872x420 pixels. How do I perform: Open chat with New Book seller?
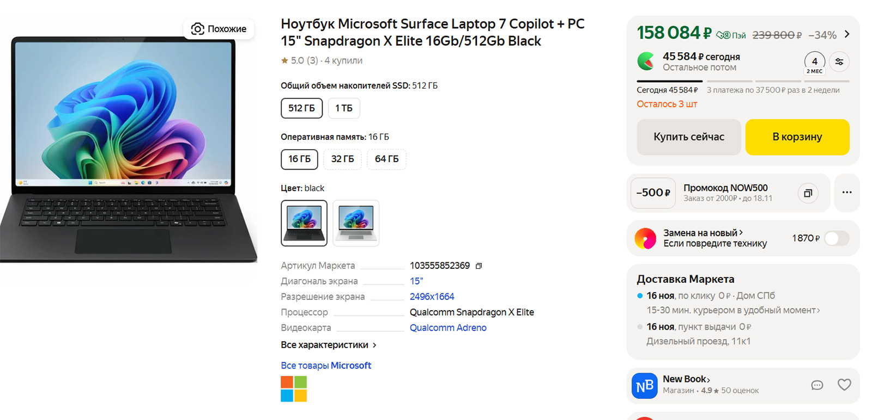pos(817,385)
